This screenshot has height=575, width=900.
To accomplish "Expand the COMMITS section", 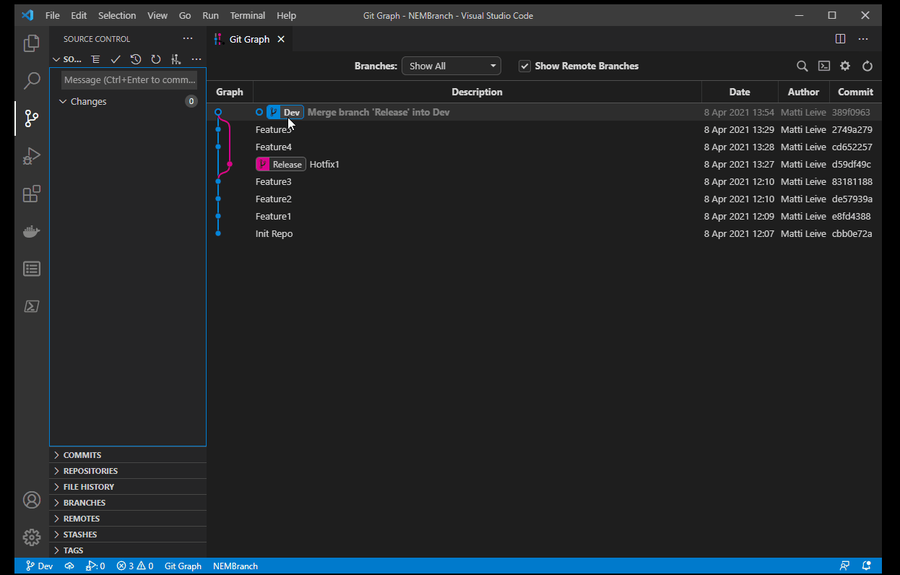I will pos(128,455).
